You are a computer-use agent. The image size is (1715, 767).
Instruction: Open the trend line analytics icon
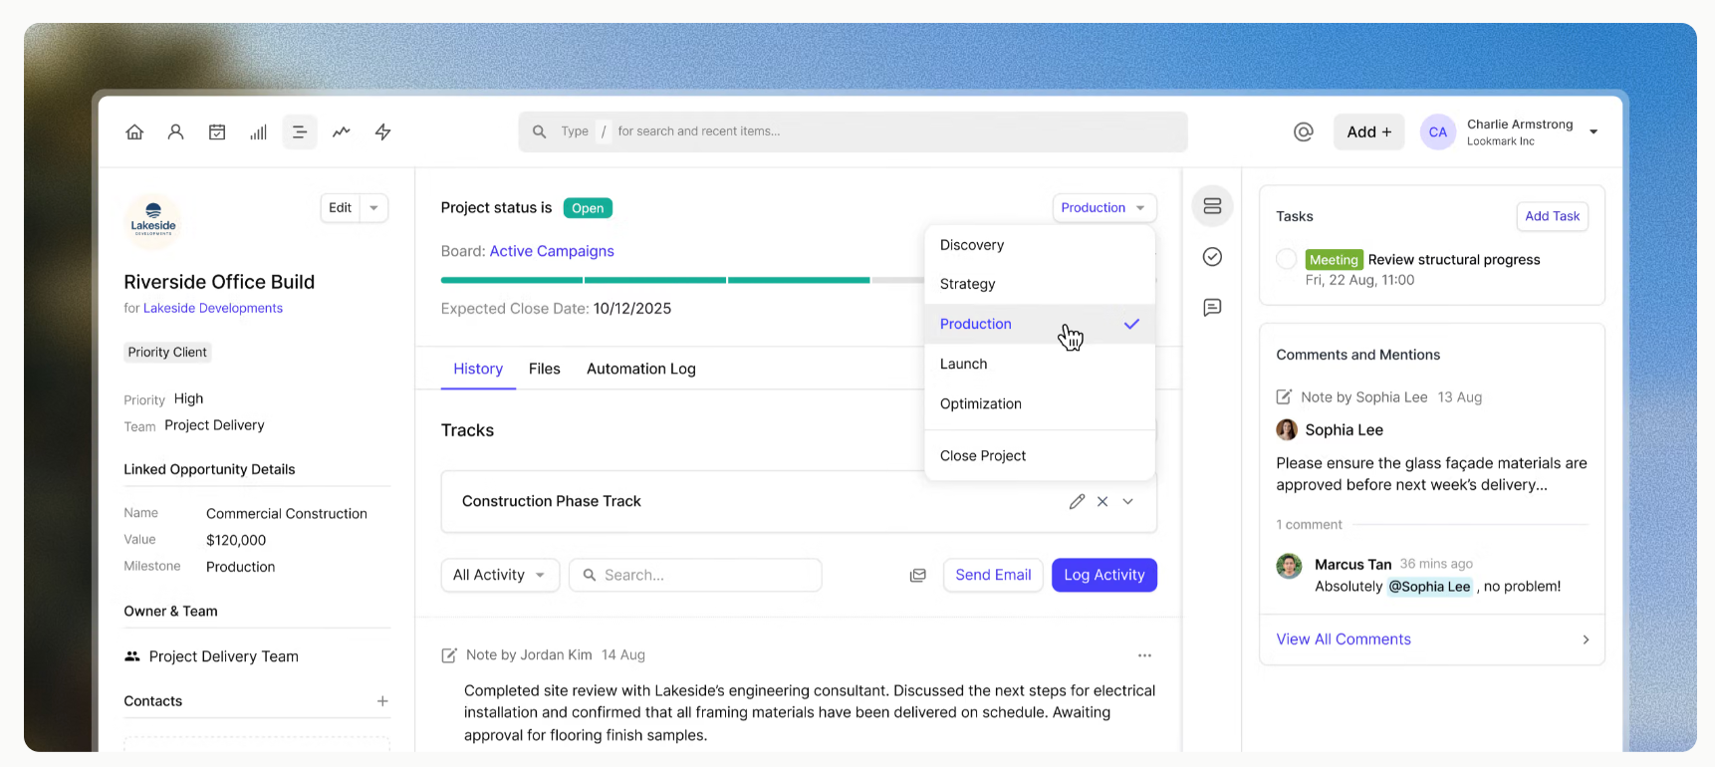tap(342, 131)
